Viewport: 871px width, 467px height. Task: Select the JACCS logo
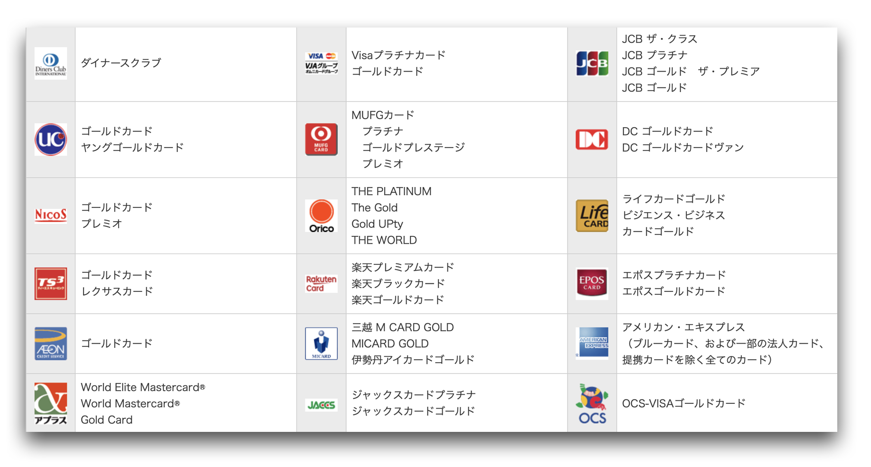(x=322, y=405)
